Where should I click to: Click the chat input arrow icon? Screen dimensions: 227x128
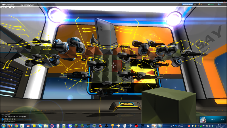point(2,122)
